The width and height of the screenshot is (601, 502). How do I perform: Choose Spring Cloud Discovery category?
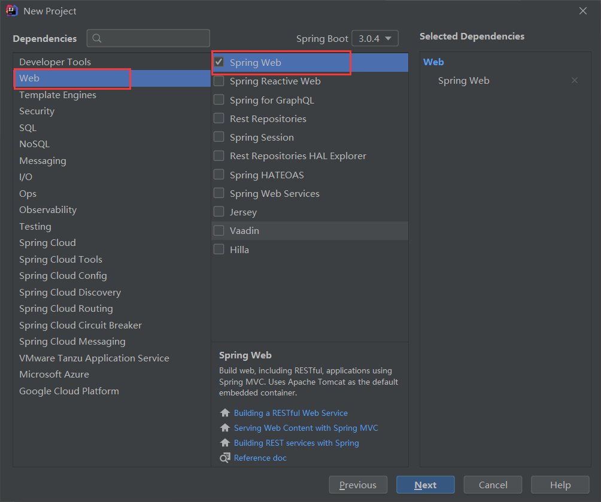(111, 293)
